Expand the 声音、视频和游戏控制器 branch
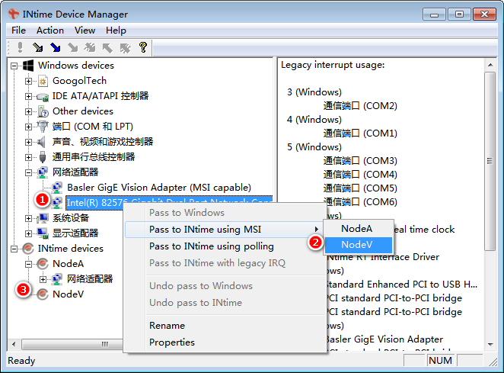 coord(28,142)
